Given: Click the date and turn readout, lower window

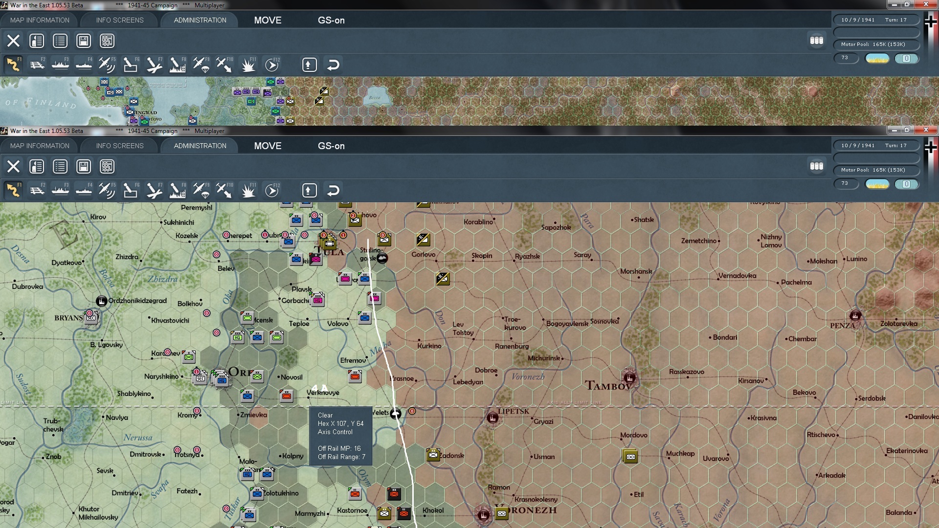Looking at the screenshot, I should click(876, 146).
